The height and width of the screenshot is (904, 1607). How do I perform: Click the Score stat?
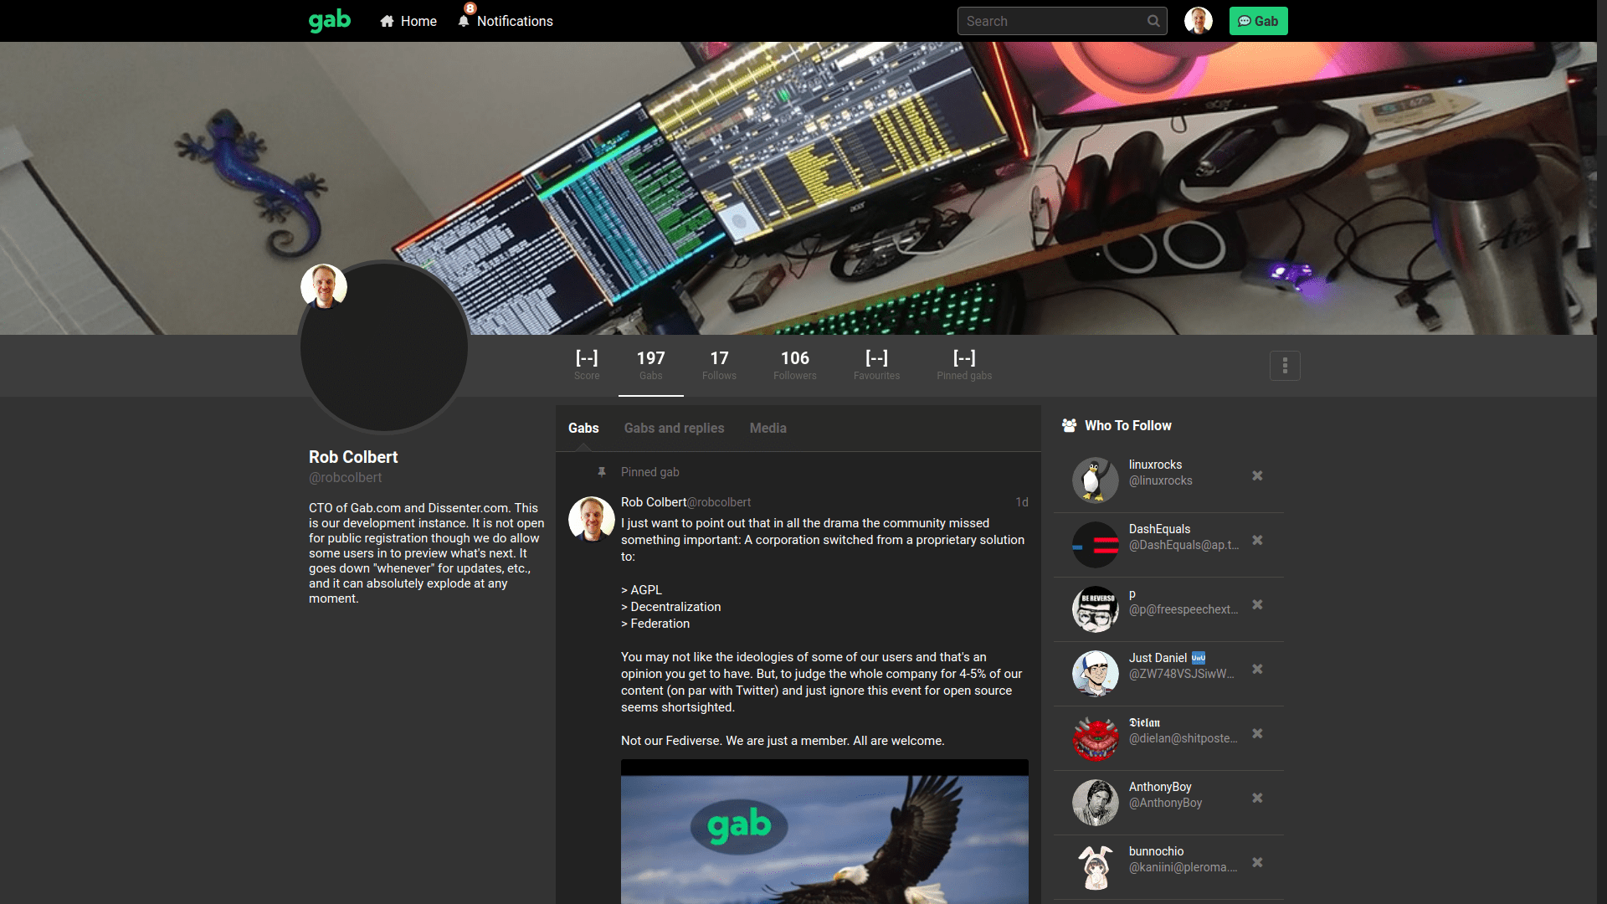(x=587, y=365)
